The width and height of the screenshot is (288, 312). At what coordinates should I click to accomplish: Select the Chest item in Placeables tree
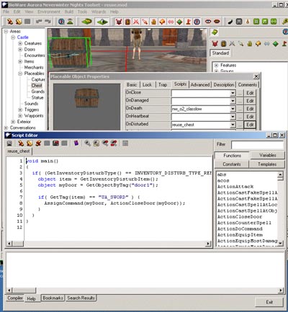coord(37,86)
